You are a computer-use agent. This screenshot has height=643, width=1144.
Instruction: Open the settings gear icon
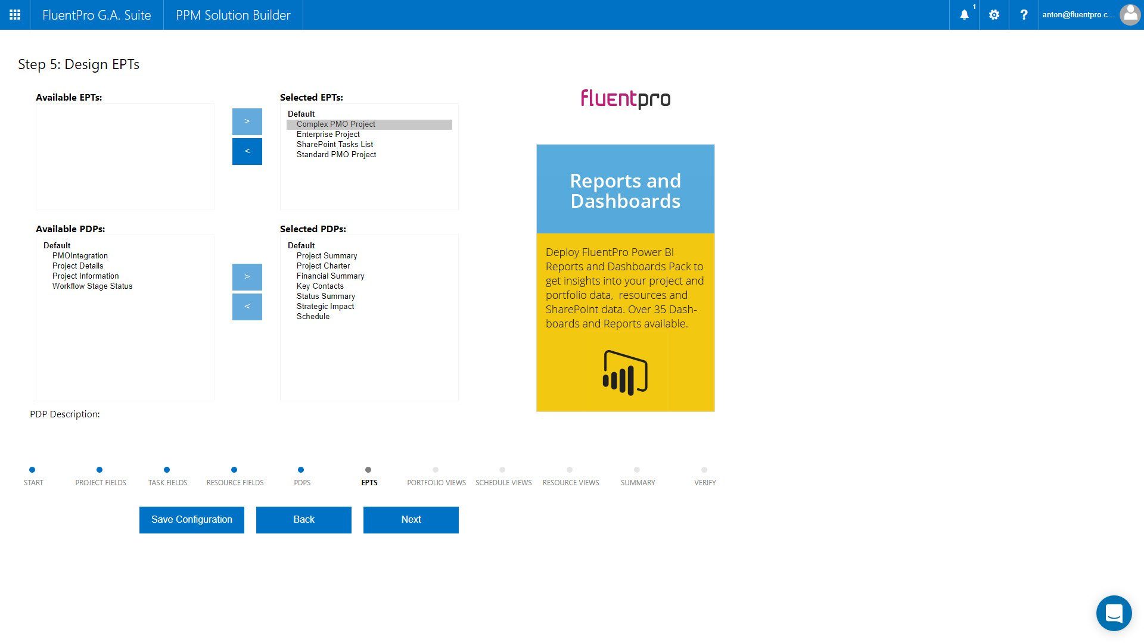click(994, 15)
